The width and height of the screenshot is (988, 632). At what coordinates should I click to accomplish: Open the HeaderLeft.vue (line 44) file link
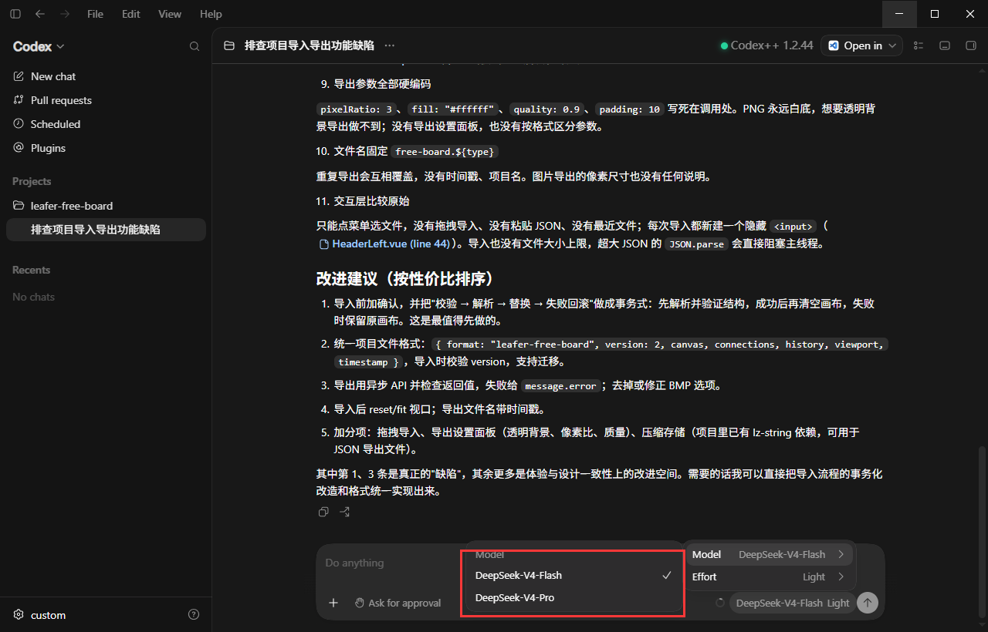click(384, 244)
